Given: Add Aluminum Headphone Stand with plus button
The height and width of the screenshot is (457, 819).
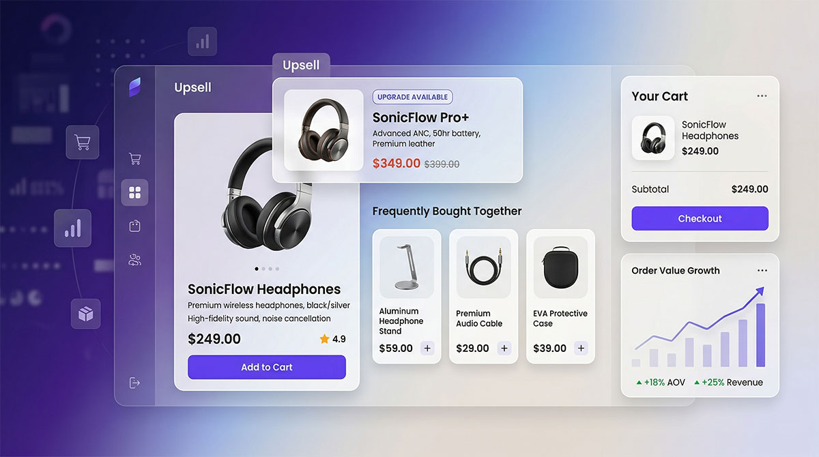Looking at the screenshot, I should [x=427, y=349].
